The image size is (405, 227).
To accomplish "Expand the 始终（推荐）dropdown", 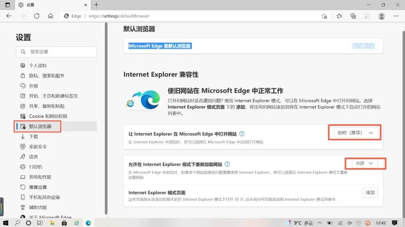I will click(355, 133).
